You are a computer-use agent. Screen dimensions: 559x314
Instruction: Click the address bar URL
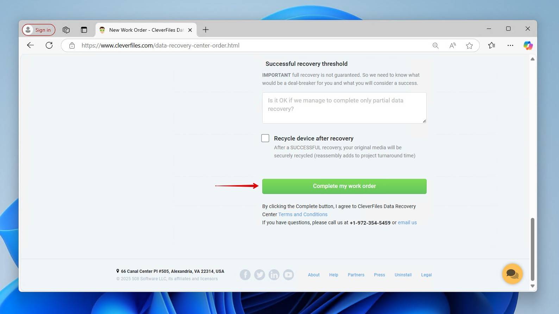[x=161, y=45]
